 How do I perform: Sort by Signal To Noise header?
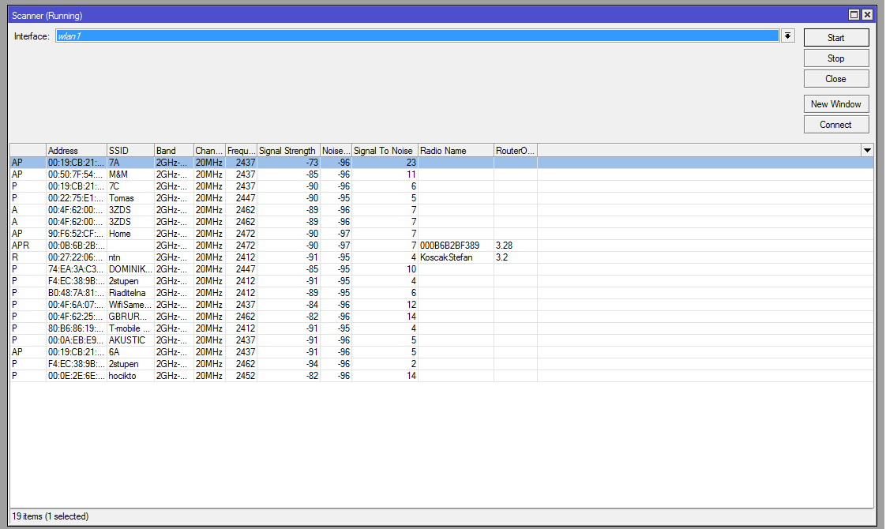pyautogui.click(x=384, y=151)
